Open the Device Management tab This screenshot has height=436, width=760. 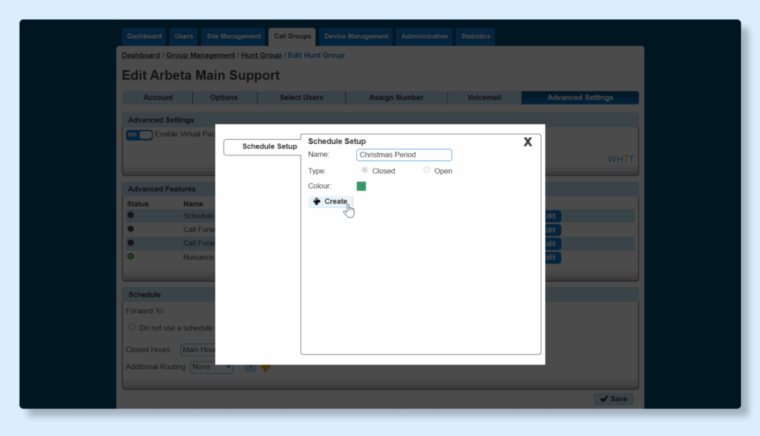(356, 37)
